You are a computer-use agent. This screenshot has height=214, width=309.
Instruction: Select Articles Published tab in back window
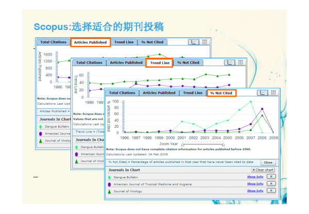[x=90, y=42]
